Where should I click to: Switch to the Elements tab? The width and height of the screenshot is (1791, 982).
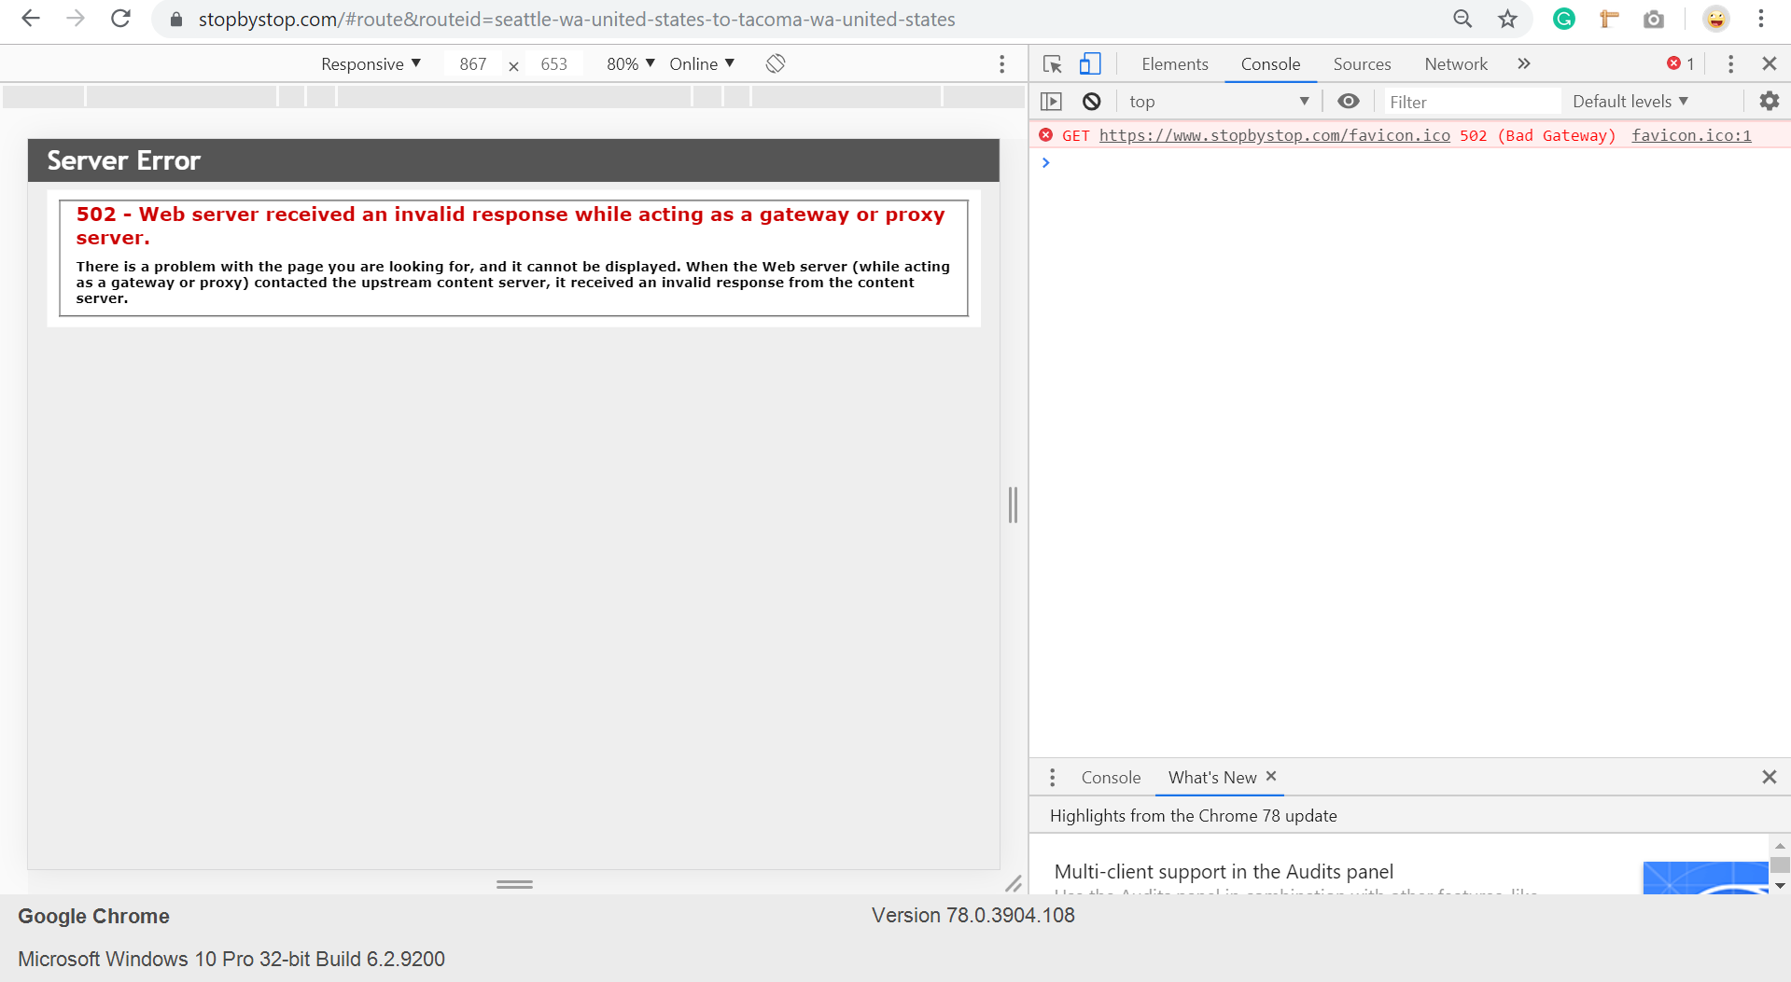click(x=1174, y=63)
